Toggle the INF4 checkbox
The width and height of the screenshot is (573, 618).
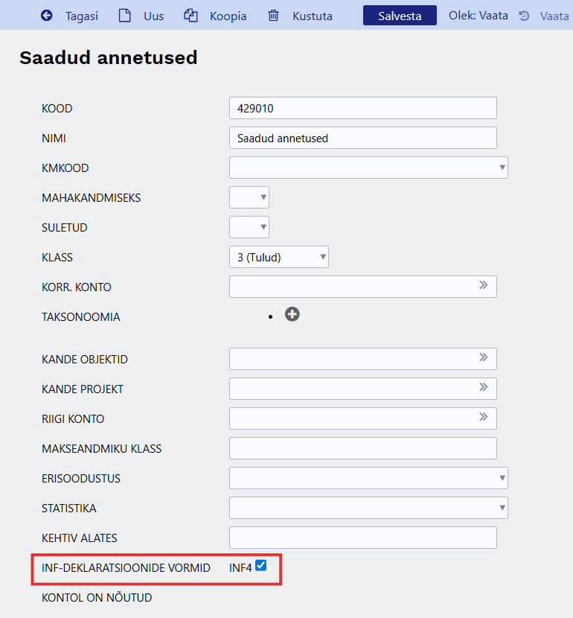pos(260,566)
